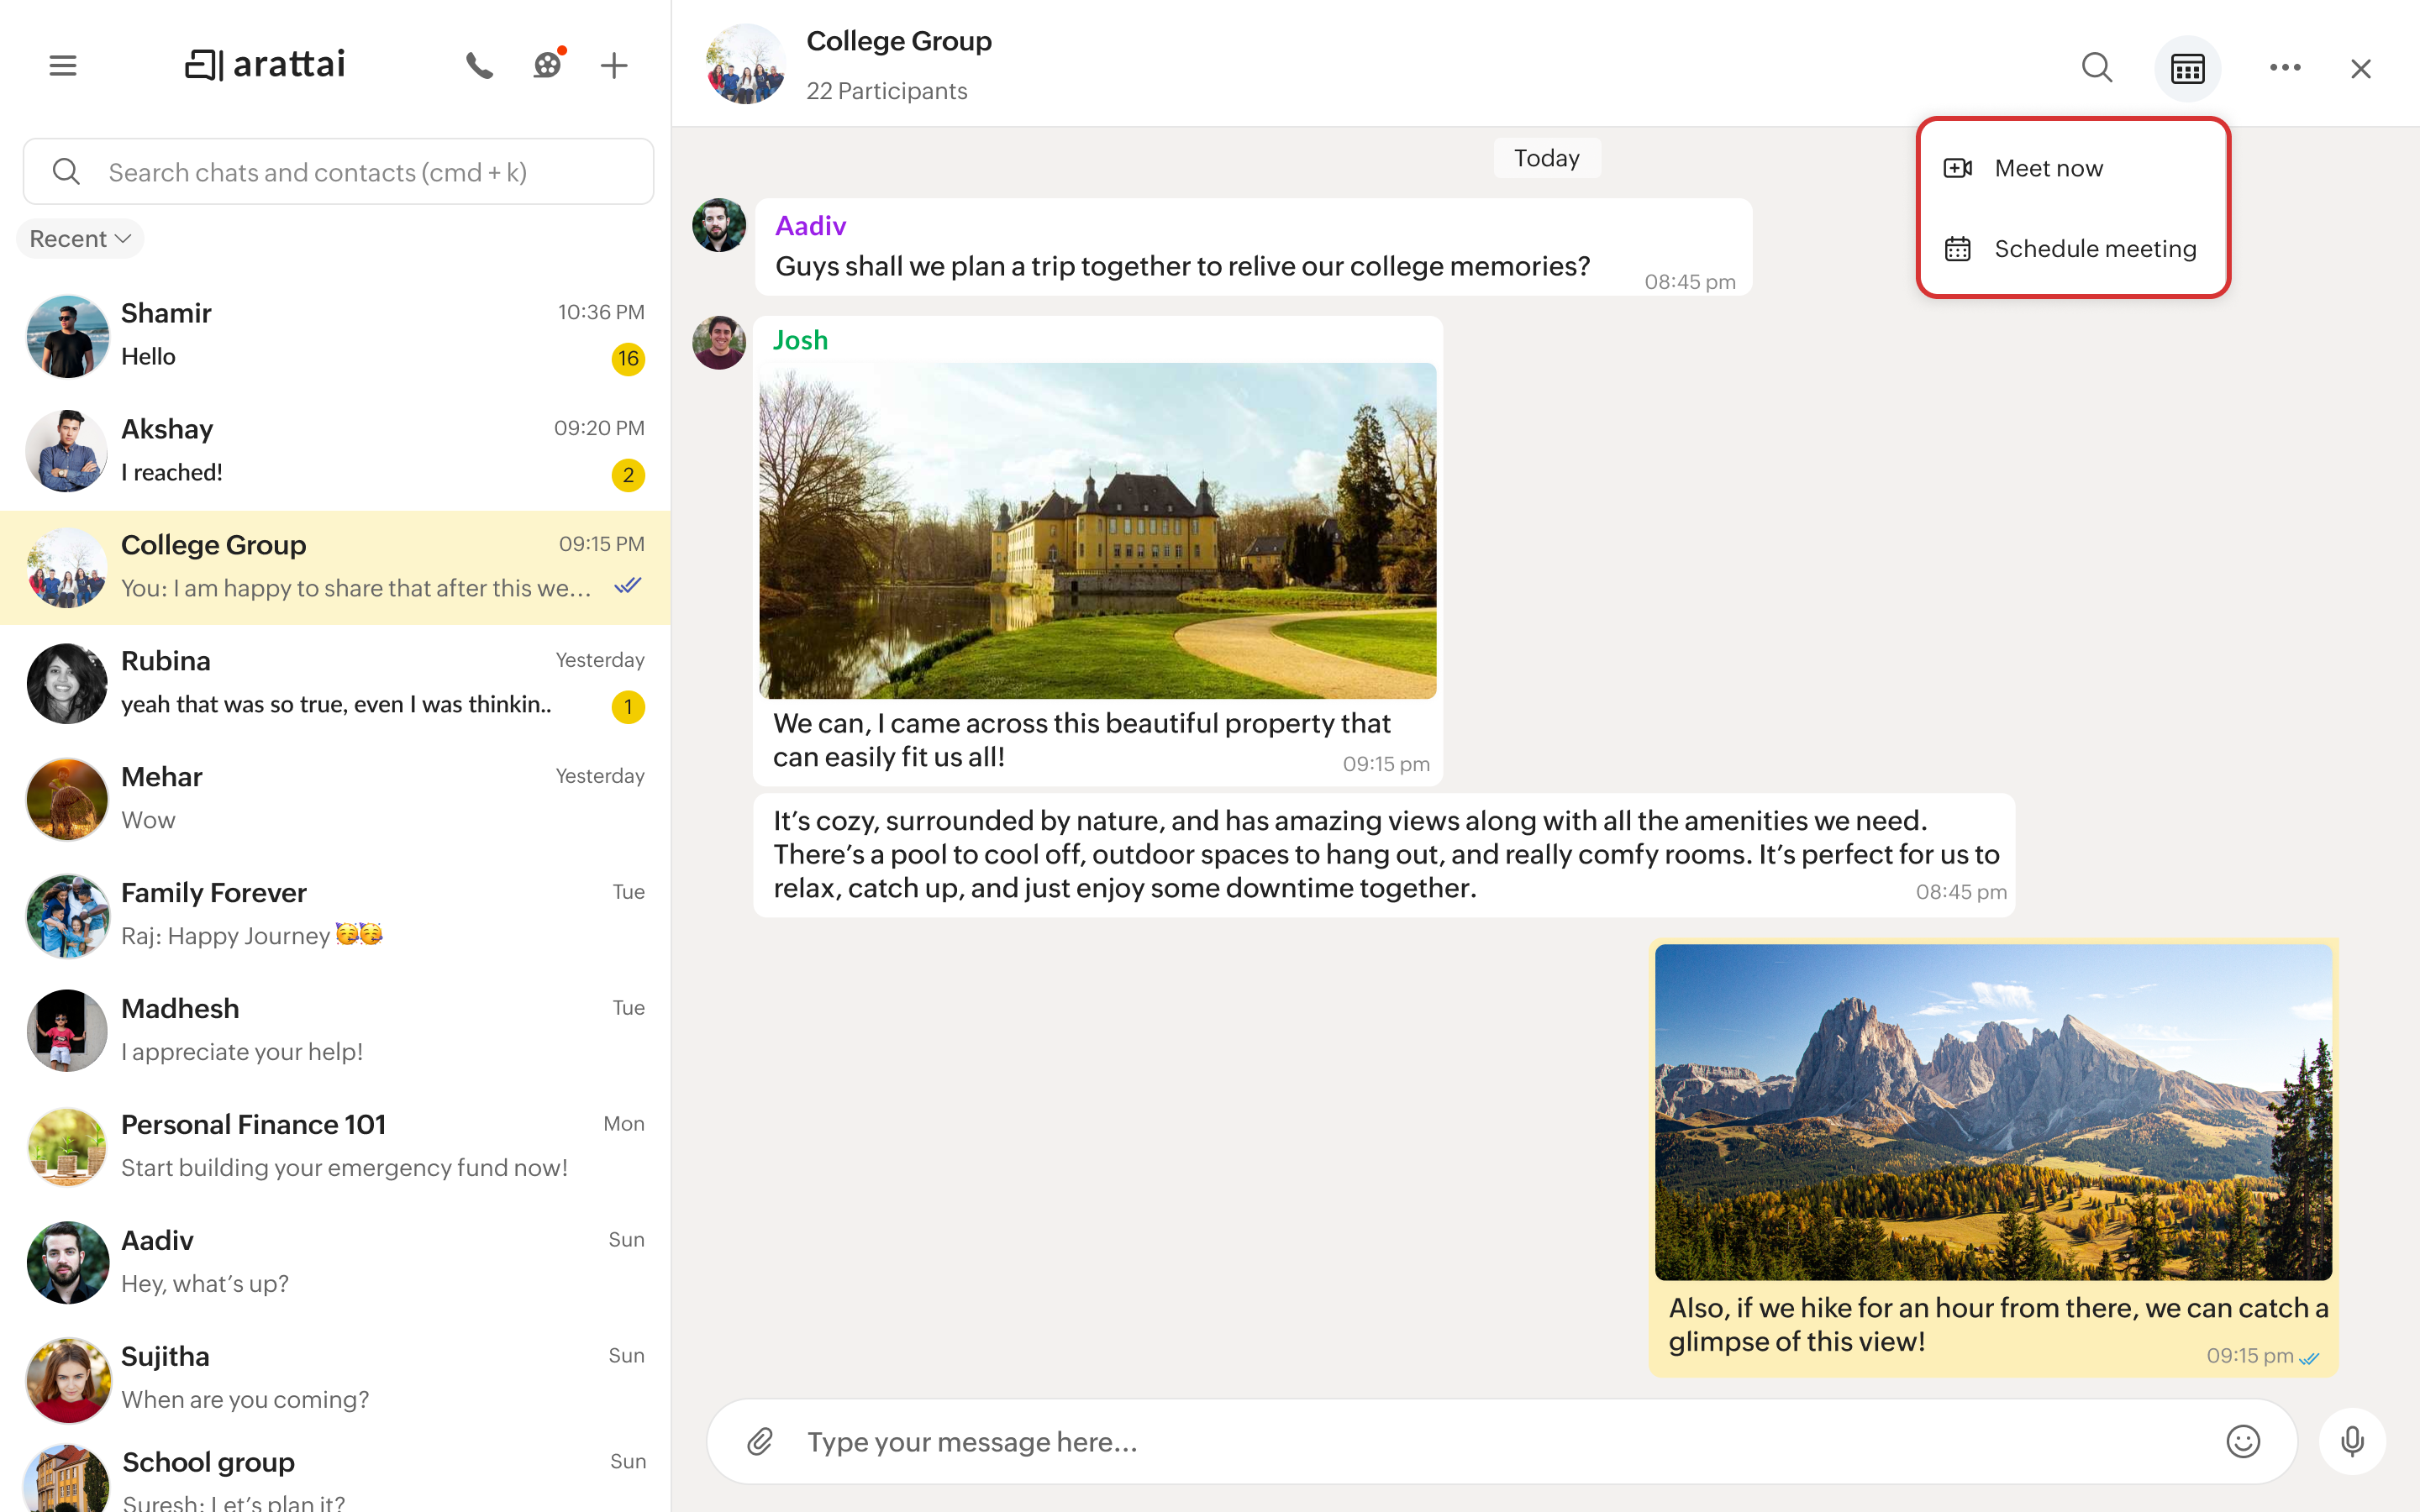Open the stories reel icon with red dot
Screen dimensions: 2420x1512
click(548, 65)
